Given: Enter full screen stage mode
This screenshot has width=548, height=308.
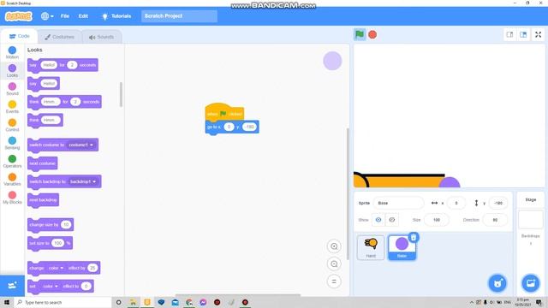Looking at the screenshot, I should point(539,34).
